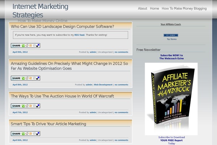Open the Your Affiliate Coach link
The image size is (217, 145).
click(171, 24)
